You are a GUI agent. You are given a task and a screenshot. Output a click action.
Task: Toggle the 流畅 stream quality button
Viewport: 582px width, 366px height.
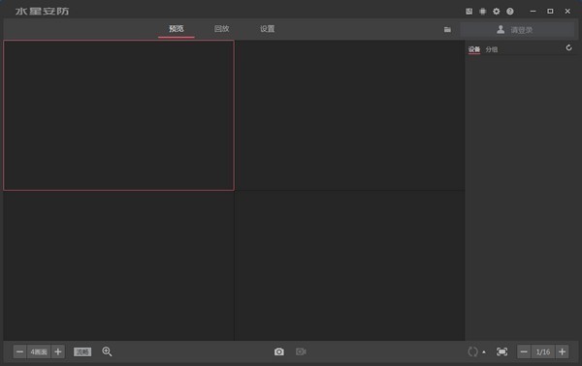click(82, 351)
